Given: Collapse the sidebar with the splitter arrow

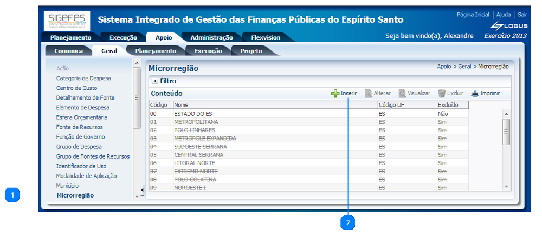Looking at the screenshot, I should coord(143,189).
